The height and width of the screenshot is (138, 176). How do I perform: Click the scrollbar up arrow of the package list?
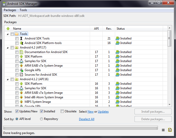(169, 28)
